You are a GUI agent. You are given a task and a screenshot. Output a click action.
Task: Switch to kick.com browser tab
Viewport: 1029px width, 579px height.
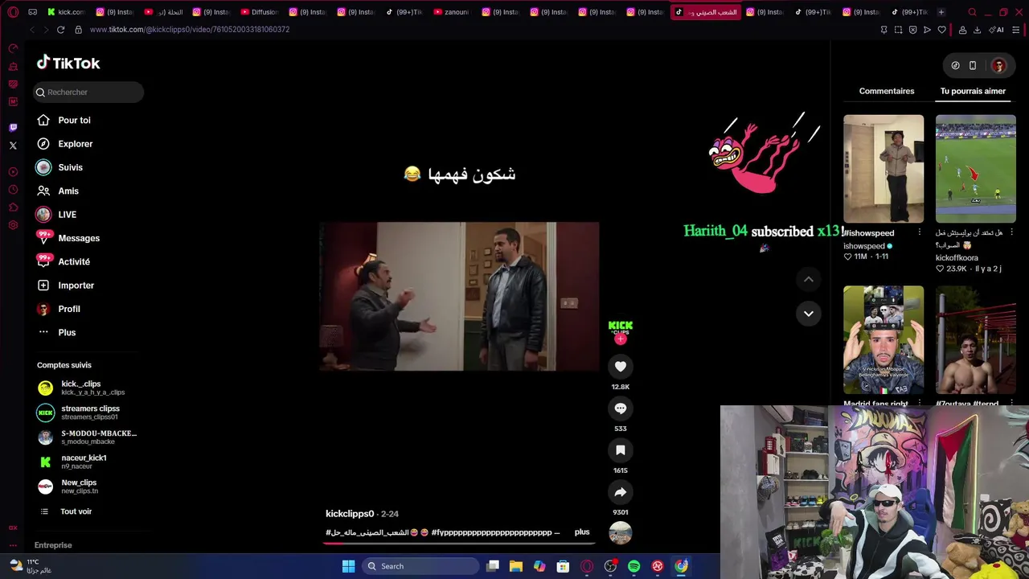[66, 12]
